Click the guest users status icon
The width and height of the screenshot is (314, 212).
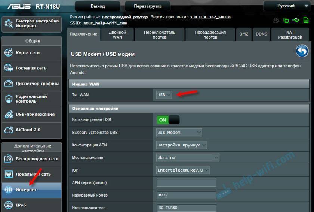pyautogui.click(x=276, y=20)
